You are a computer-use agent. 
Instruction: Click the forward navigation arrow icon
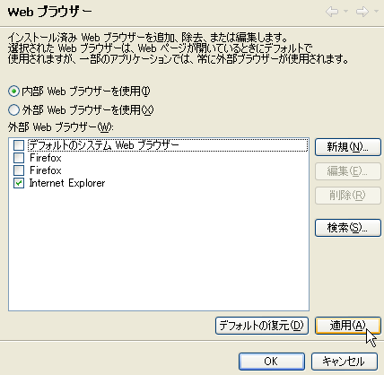click(362, 12)
